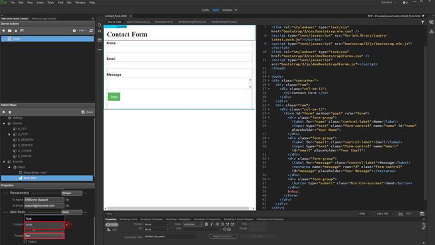The width and height of the screenshot is (435, 245).
Task: Collapse the Globals tree node
Action: (x=4, y=123)
